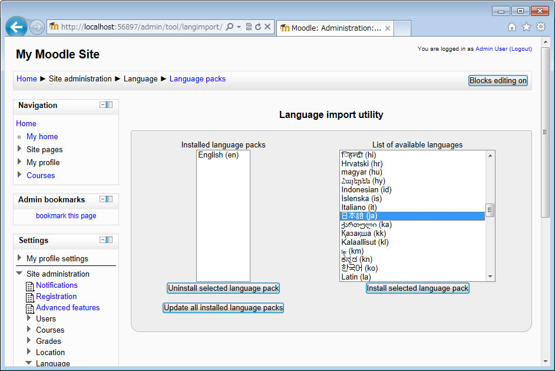The image size is (555, 371).
Task: Open the address bar search dropdown arrow
Action: (239, 27)
